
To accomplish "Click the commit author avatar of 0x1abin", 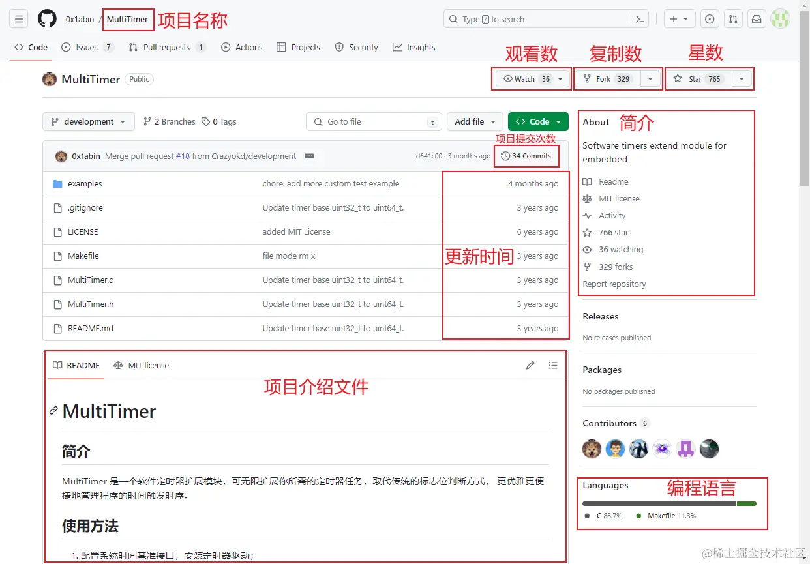I will tap(61, 156).
